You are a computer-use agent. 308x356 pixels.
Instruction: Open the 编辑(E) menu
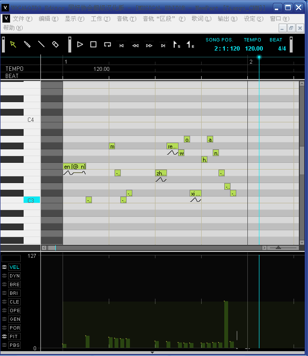point(48,19)
